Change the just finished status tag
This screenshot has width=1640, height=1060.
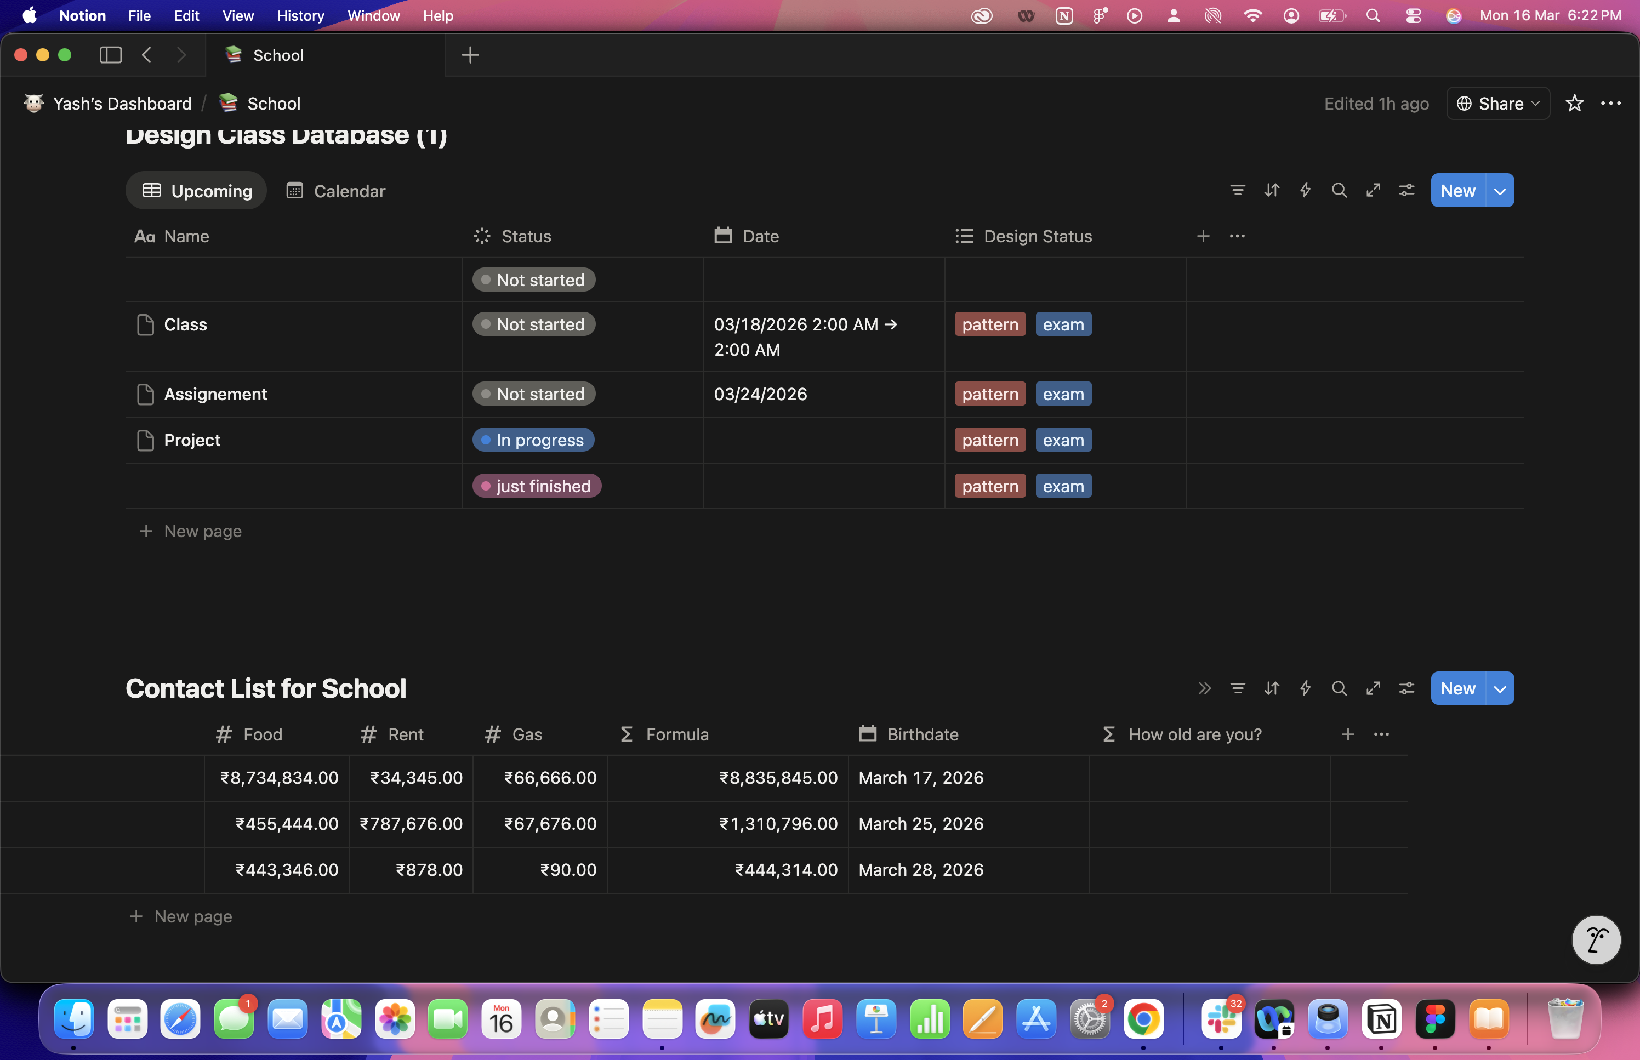tap(536, 486)
